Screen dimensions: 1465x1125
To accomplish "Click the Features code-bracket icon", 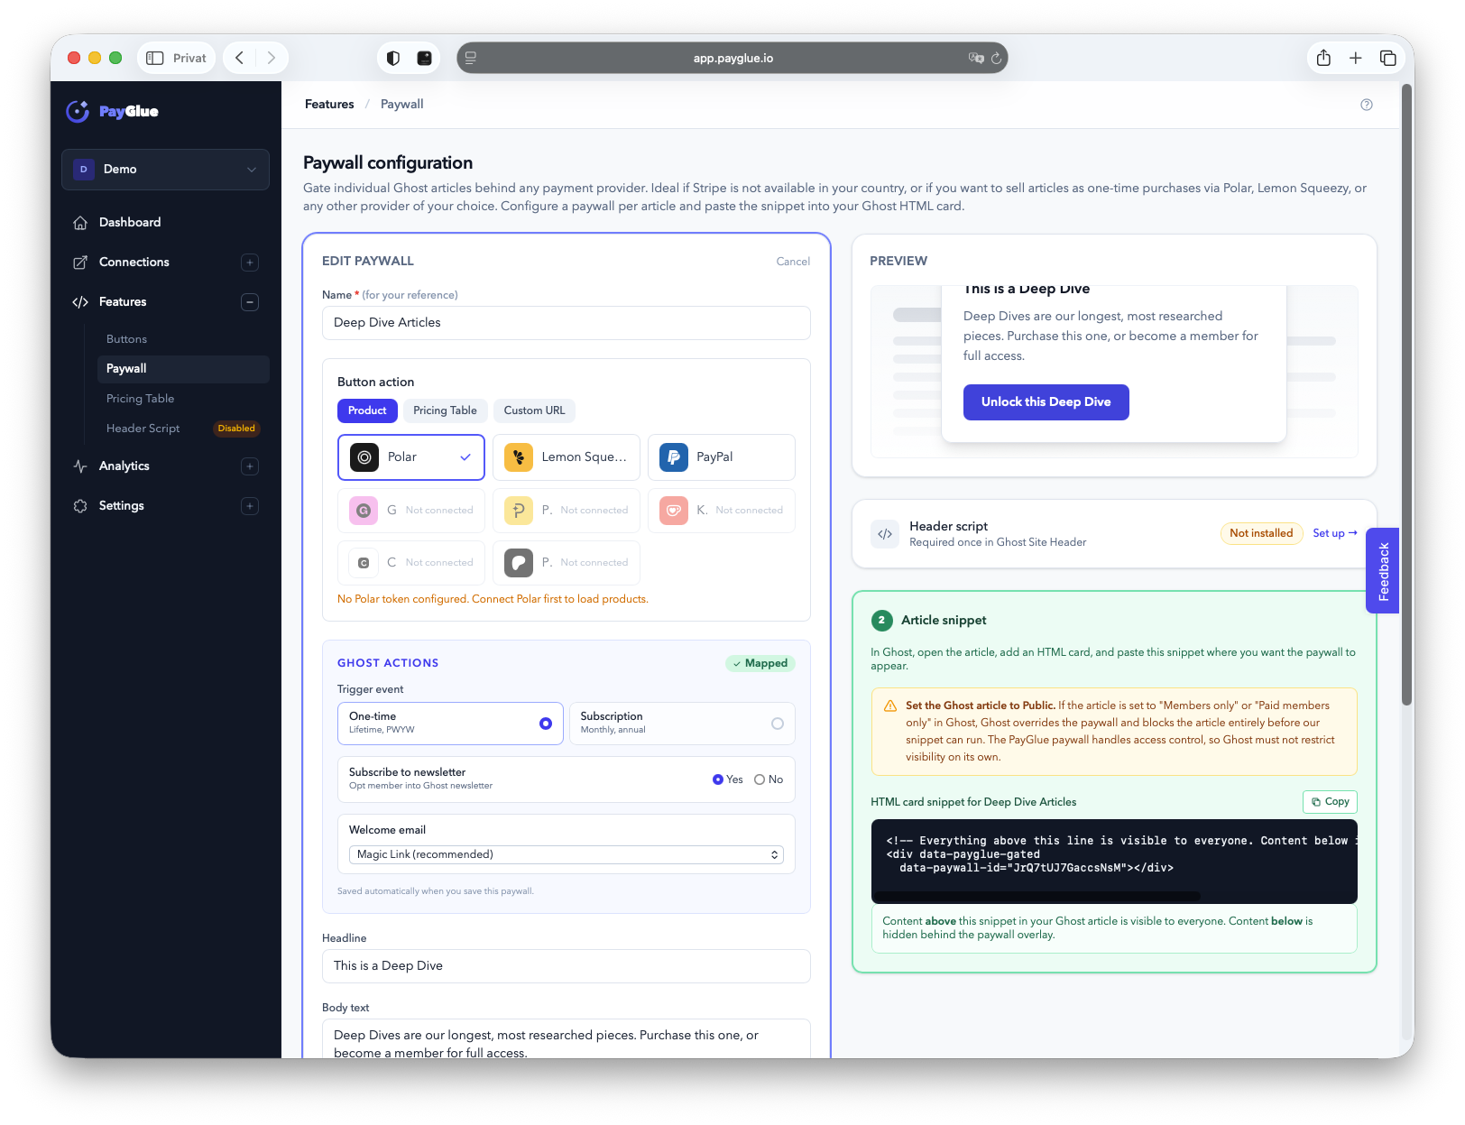I will pyautogui.click(x=80, y=302).
